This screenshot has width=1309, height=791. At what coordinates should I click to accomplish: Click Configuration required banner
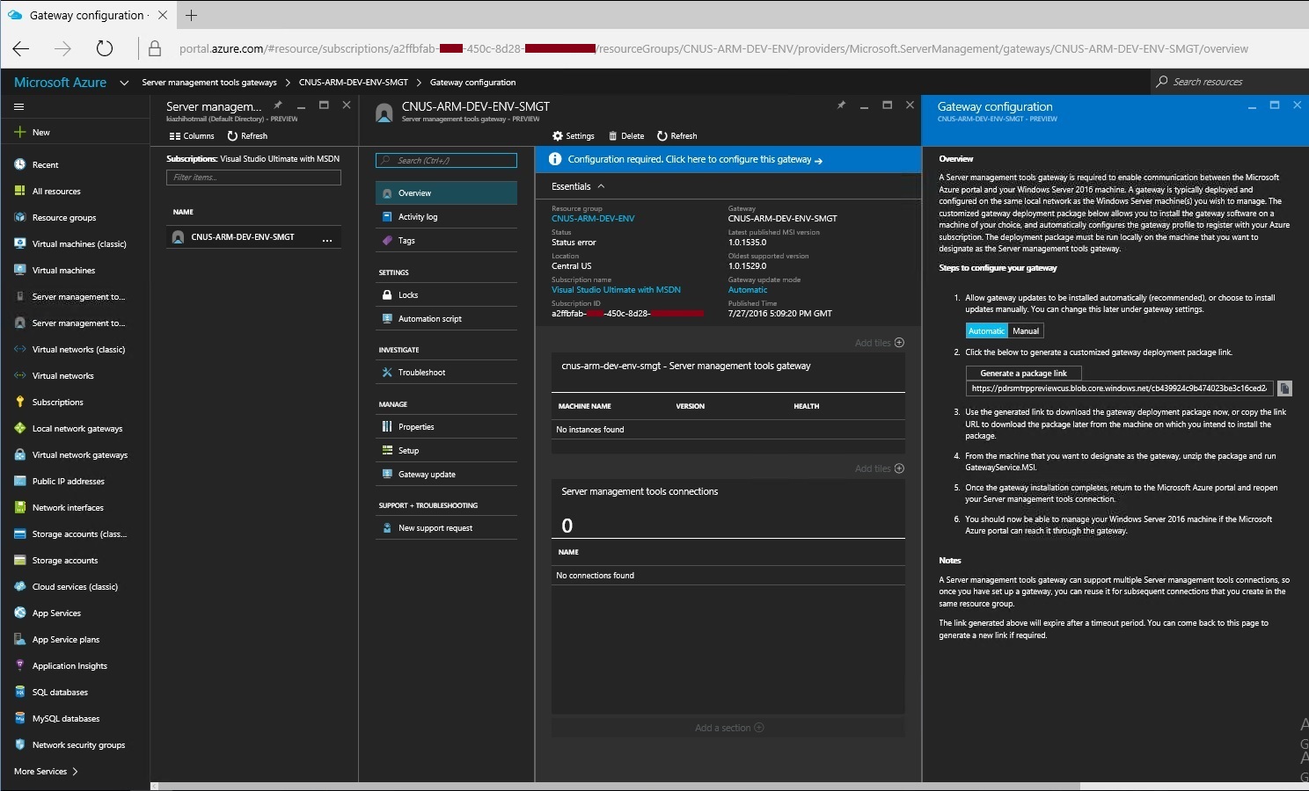(728, 160)
